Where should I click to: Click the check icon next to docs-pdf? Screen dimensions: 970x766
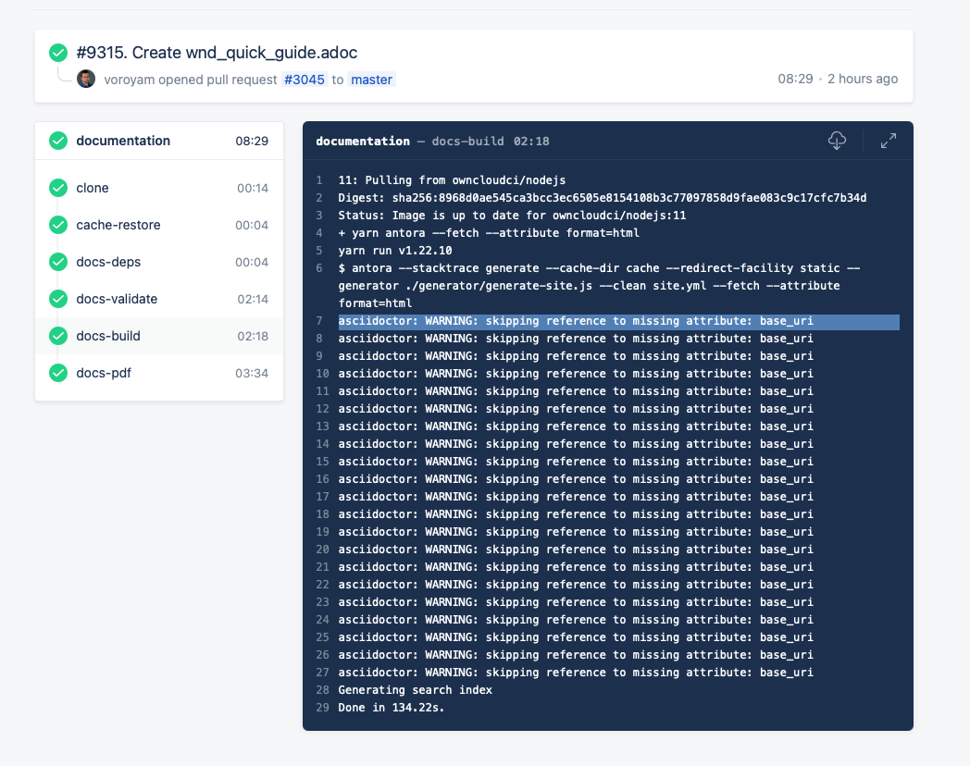(57, 373)
